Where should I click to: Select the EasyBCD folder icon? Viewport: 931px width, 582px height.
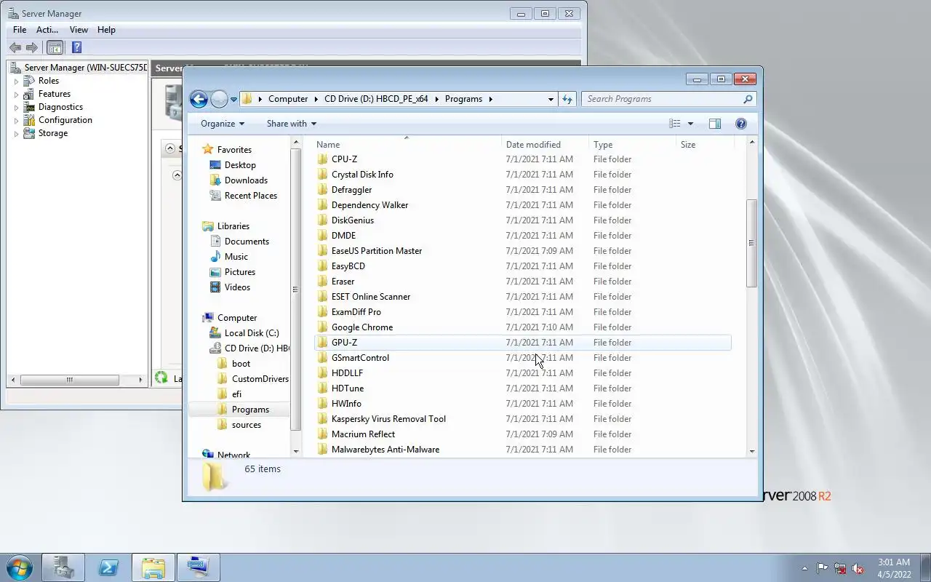pyautogui.click(x=323, y=266)
